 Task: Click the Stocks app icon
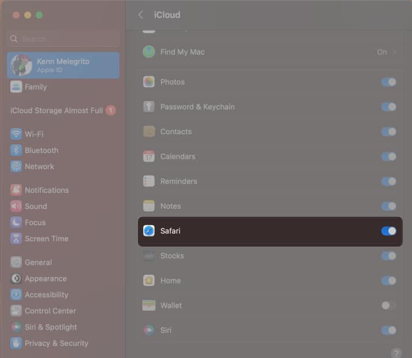click(149, 256)
